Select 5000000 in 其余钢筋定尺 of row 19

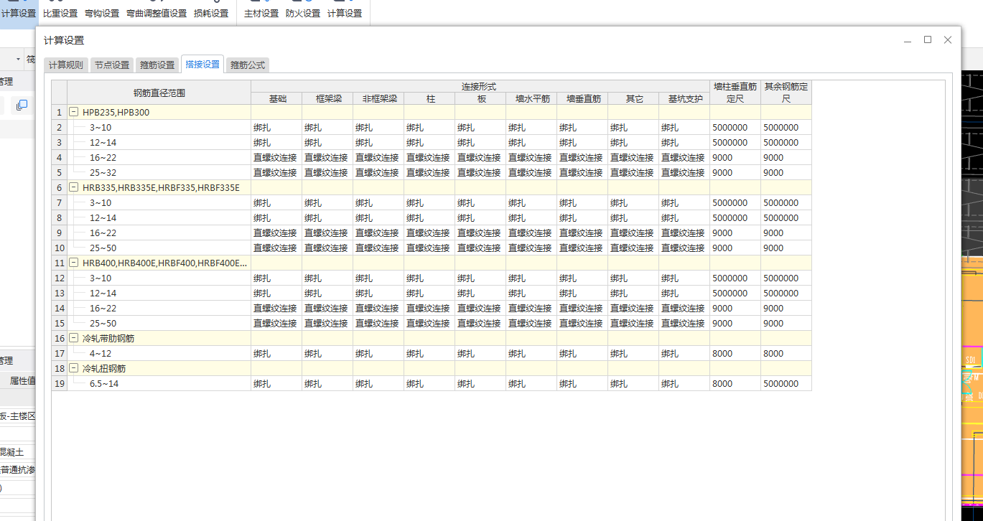[786, 384]
